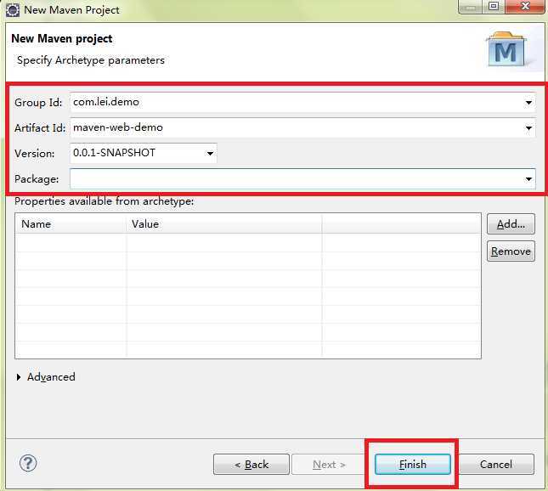The height and width of the screenshot is (491, 548).
Task: Click the 'Specify Archetype parameters' text
Action: (91, 60)
